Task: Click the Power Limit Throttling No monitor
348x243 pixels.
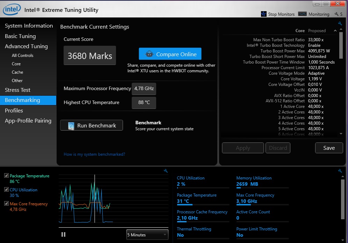Action: pos(262,233)
